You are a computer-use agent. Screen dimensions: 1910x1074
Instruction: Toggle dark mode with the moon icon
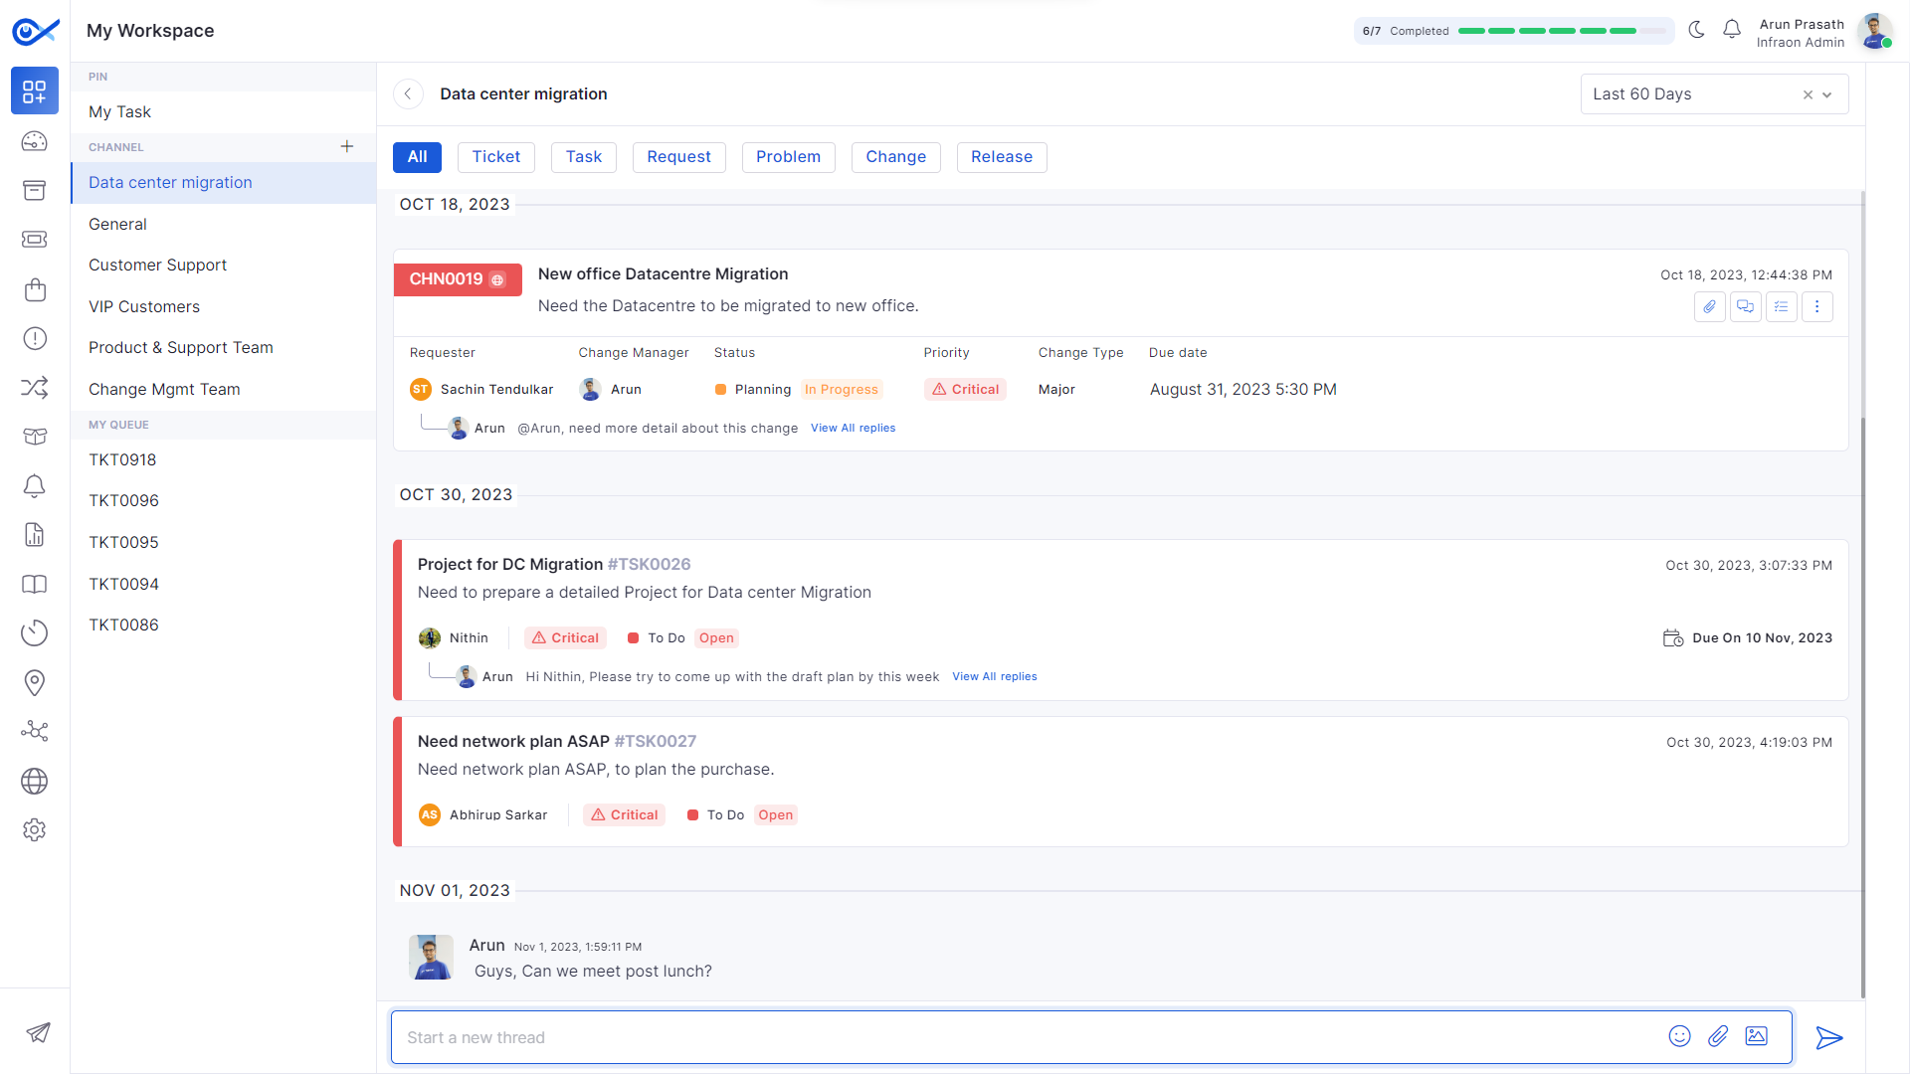coord(1696,30)
